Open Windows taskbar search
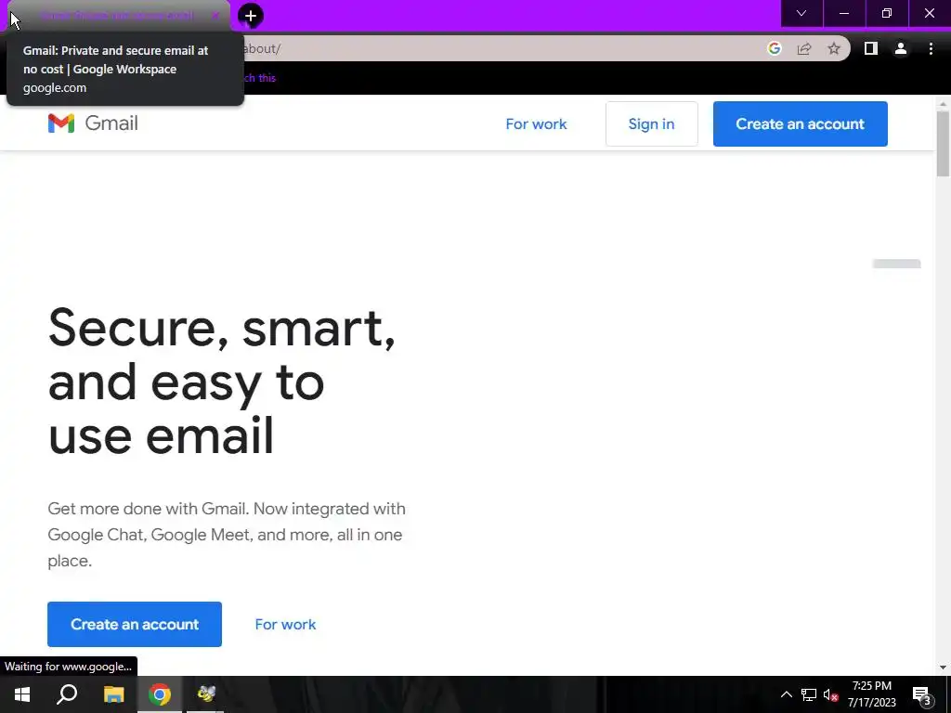This screenshot has width=951, height=713. [x=67, y=694]
